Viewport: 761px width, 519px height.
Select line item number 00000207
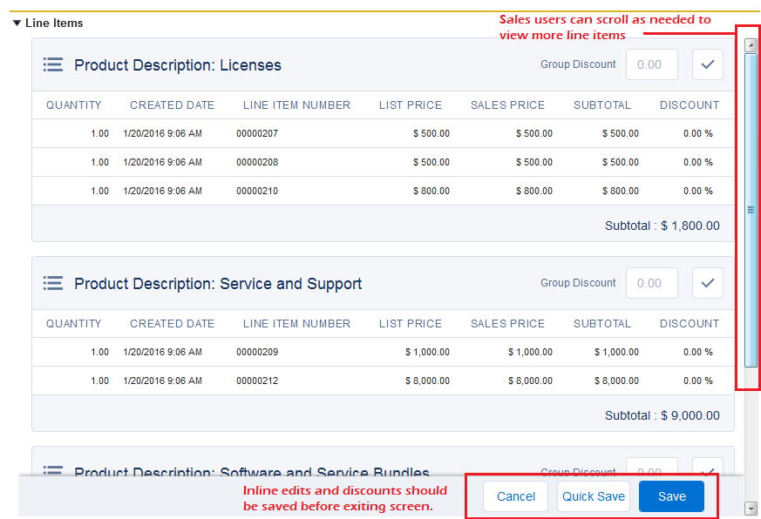click(257, 133)
